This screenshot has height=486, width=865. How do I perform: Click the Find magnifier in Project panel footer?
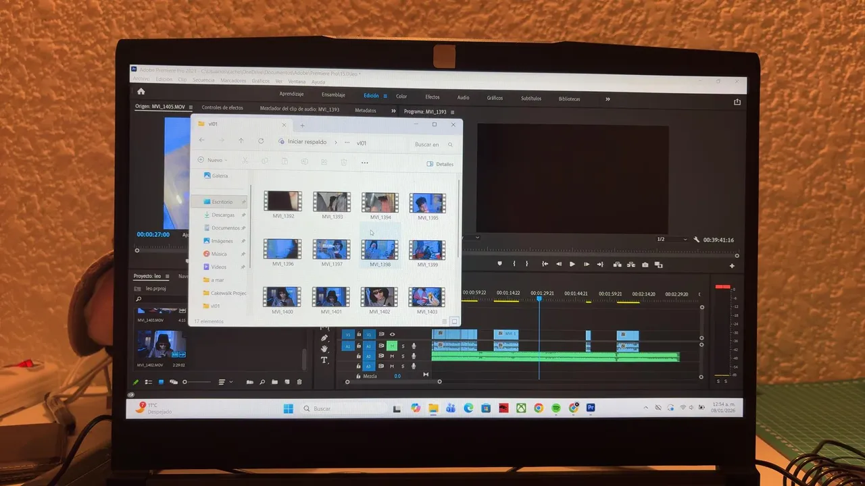[x=262, y=382]
